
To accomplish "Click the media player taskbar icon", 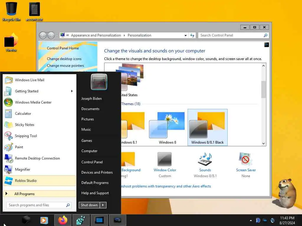I will [x=44, y=220].
